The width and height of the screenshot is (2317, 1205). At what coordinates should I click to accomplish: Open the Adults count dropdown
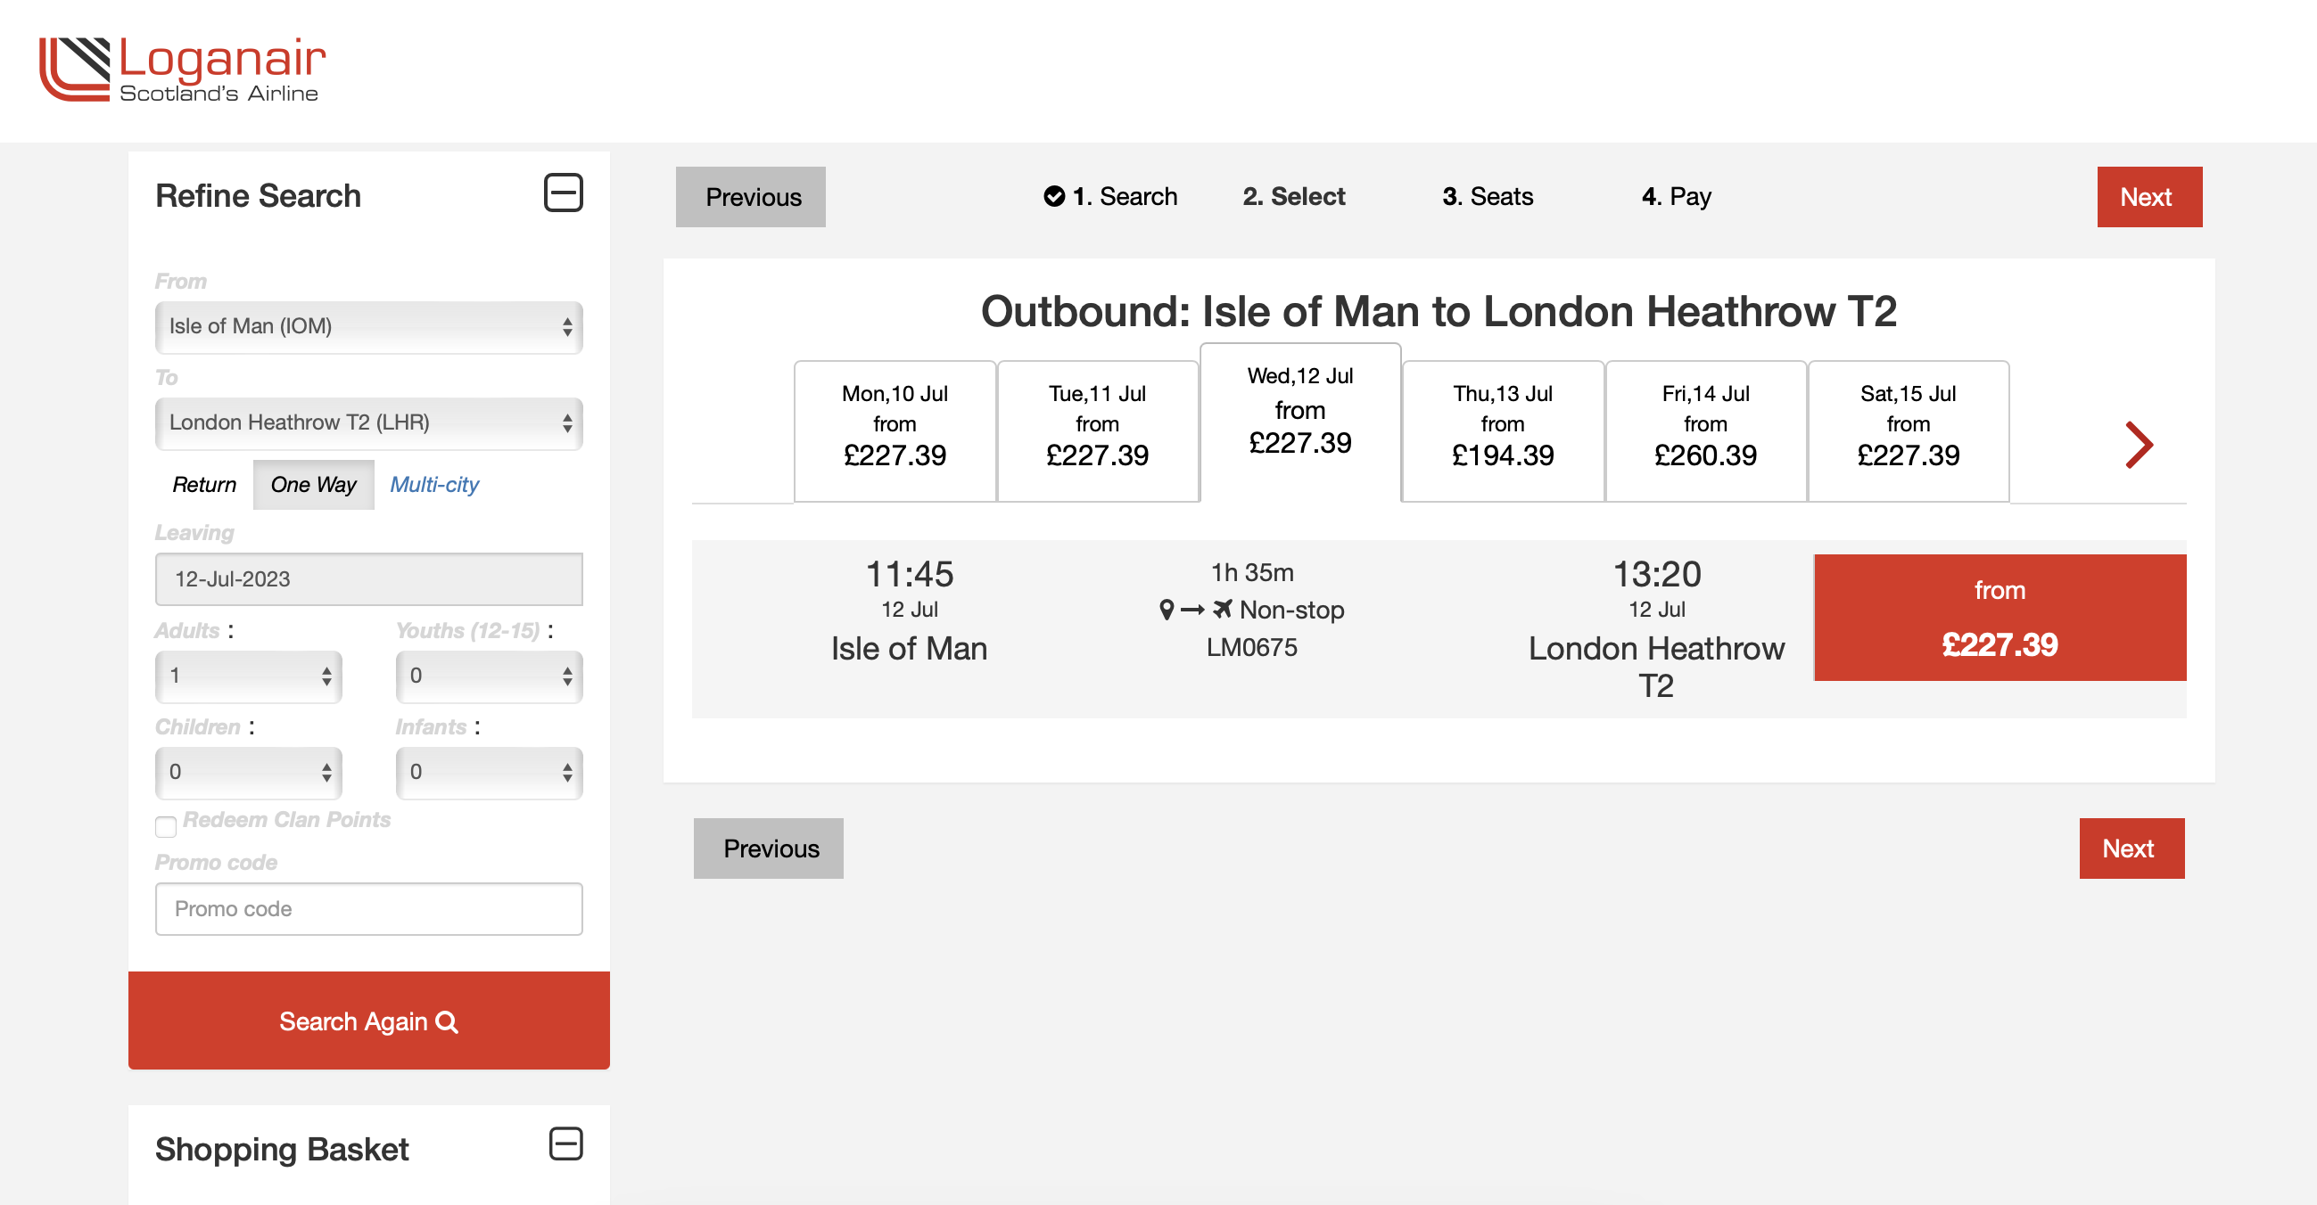pos(248,675)
